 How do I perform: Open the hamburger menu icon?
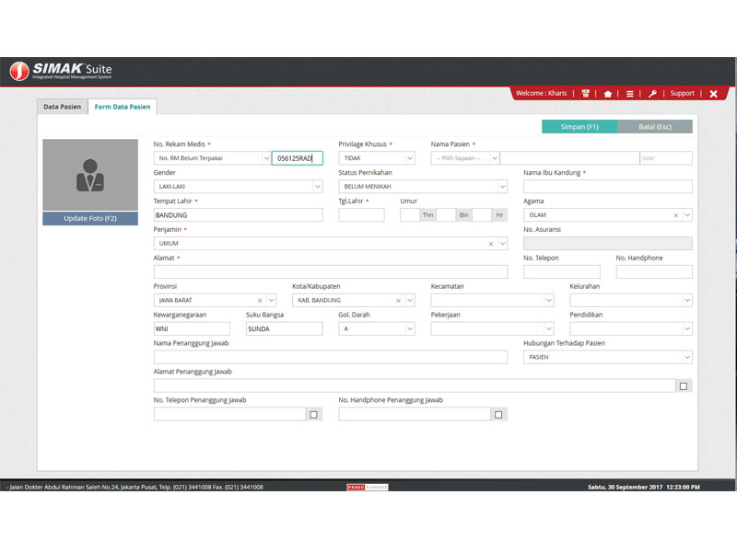[x=629, y=93]
